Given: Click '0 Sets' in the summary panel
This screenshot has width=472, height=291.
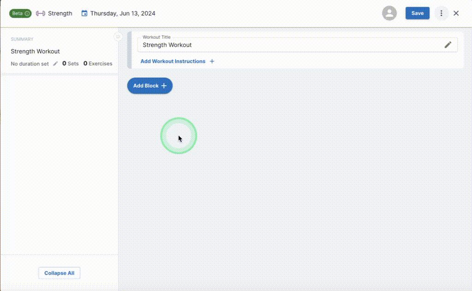Looking at the screenshot, I should [x=70, y=64].
